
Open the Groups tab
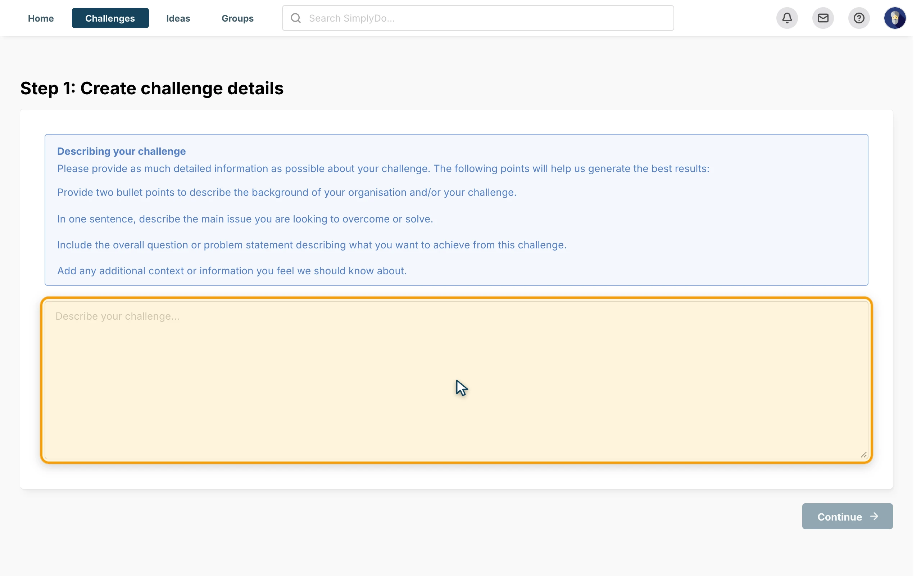[x=237, y=18]
